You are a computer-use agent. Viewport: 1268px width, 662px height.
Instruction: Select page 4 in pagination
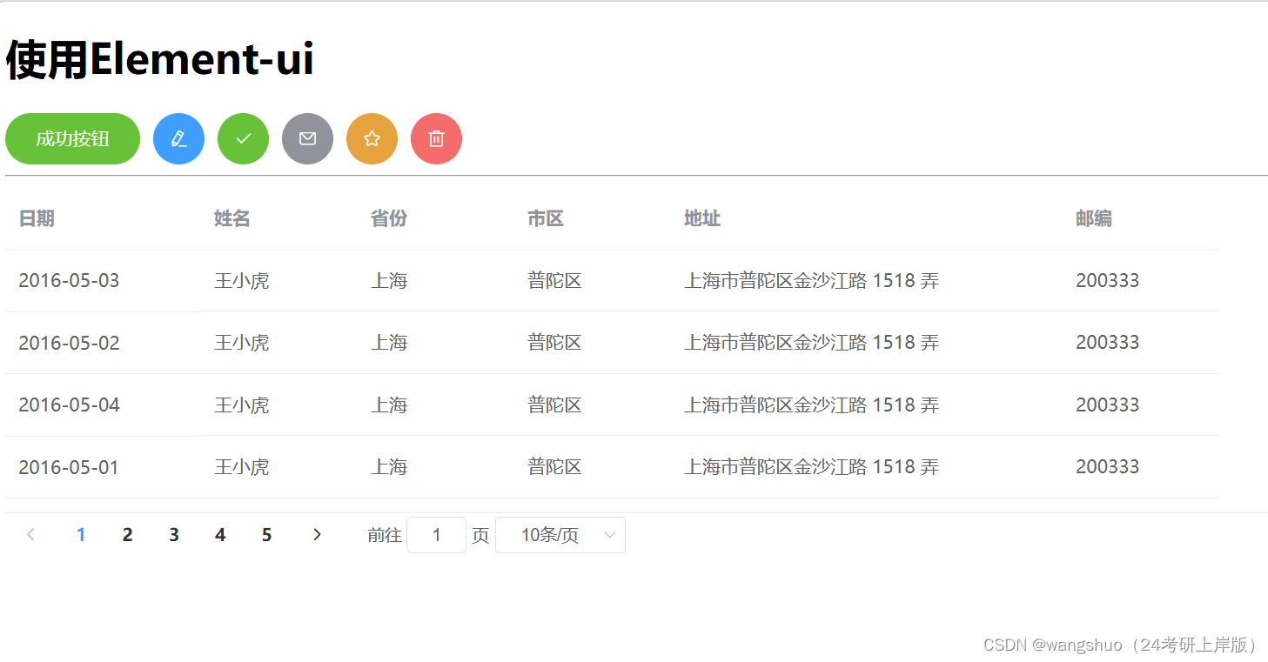pos(220,535)
